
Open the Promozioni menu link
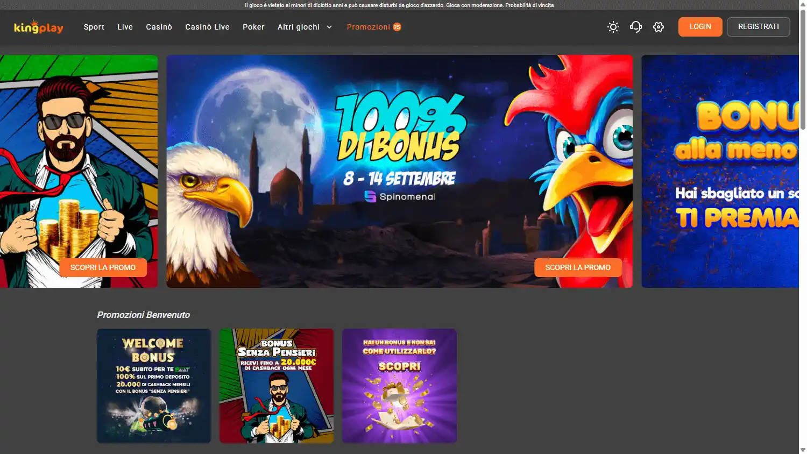pyautogui.click(x=369, y=27)
